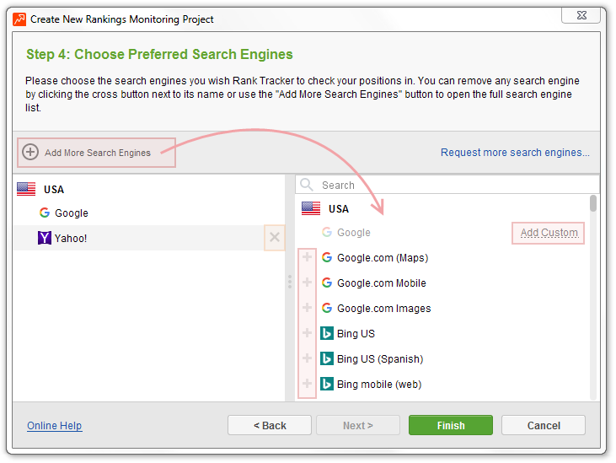The height and width of the screenshot is (463, 616).
Task: Click the plus icon of Add More Search Engines
Action: (30, 152)
